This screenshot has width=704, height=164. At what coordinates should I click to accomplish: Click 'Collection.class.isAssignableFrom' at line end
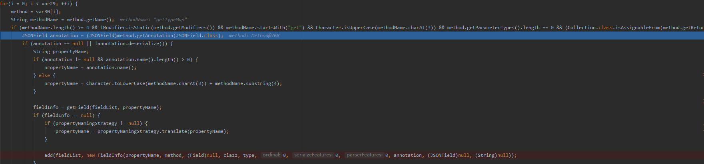click(x=614, y=28)
